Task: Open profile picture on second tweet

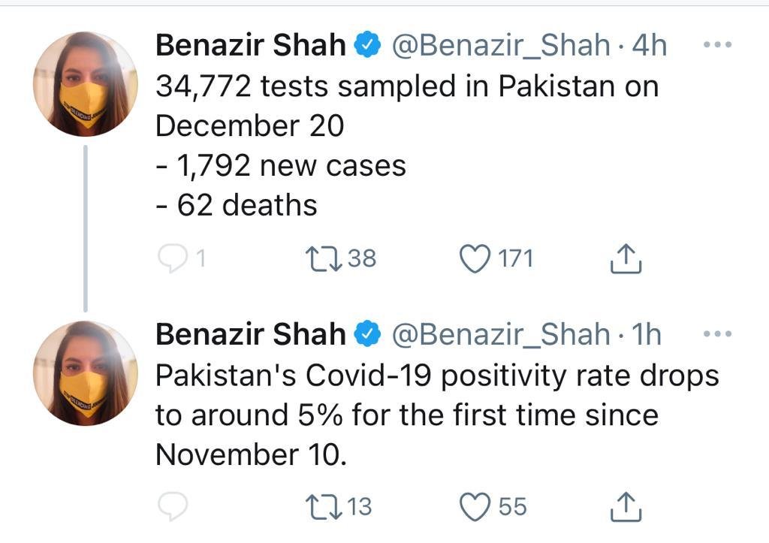Action: pyautogui.click(x=86, y=373)
